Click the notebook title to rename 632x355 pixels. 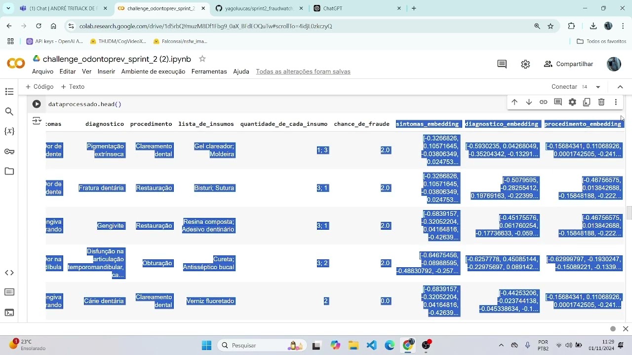pos(117,59)
